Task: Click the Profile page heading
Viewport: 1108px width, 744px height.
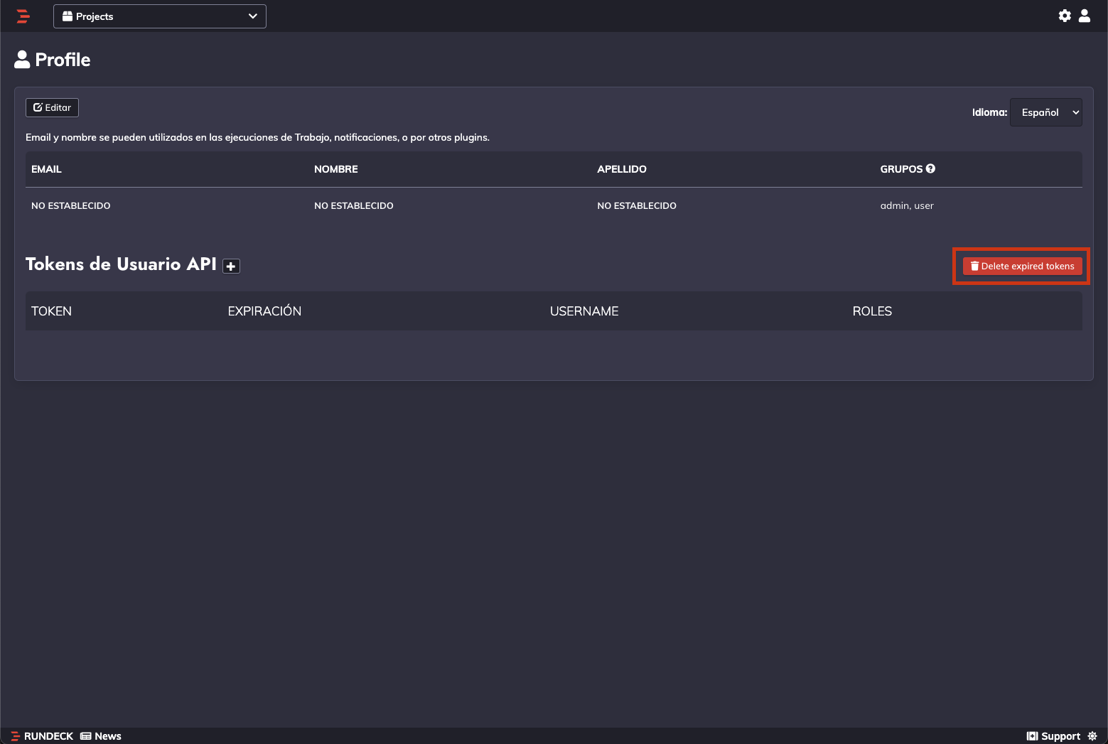Action: click(x=53, y=60)
